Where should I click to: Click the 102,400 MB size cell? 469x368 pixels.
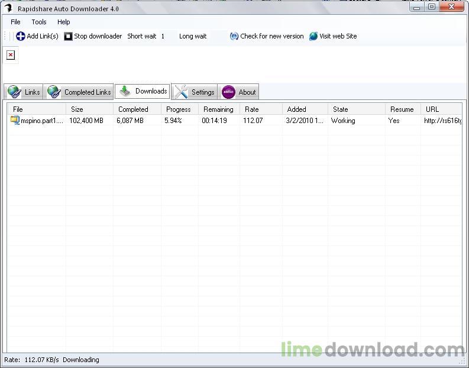(x=86, y=121)
